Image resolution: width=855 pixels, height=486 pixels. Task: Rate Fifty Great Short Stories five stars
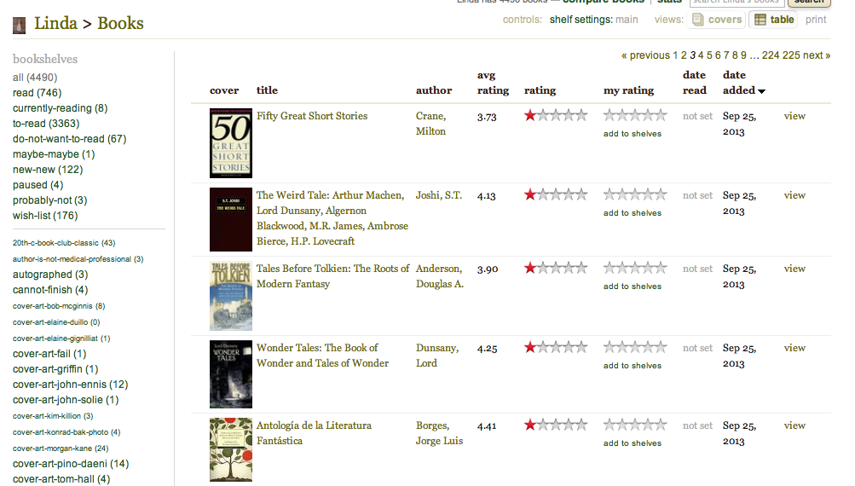tap(661, 115)
